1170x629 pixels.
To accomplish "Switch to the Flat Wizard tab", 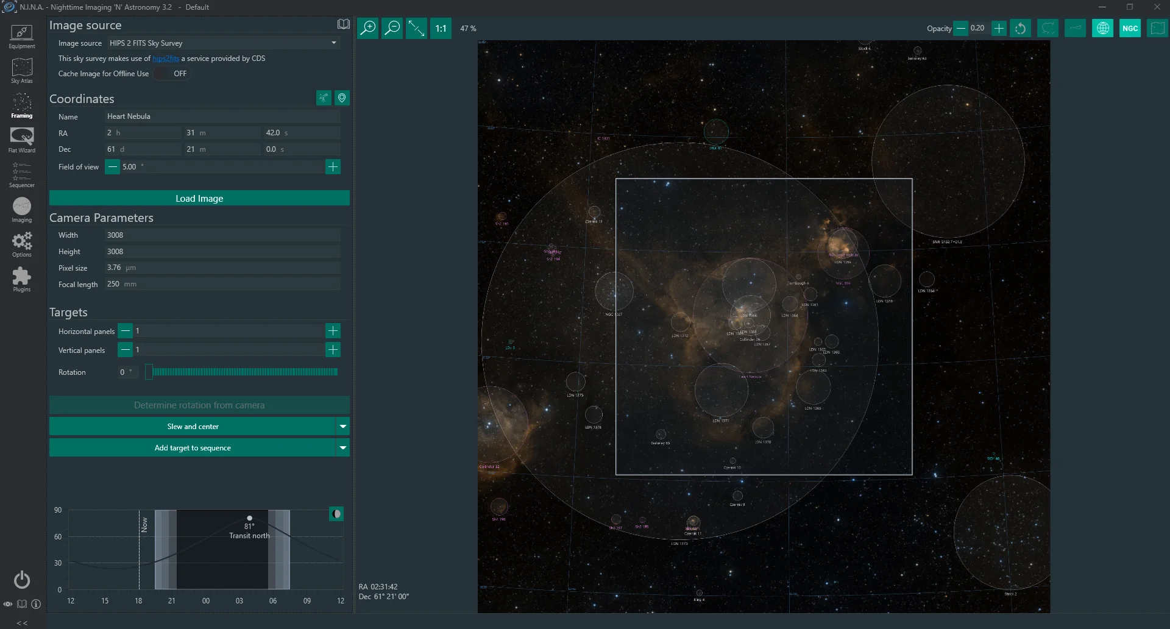I will click(x=22, y=140).
